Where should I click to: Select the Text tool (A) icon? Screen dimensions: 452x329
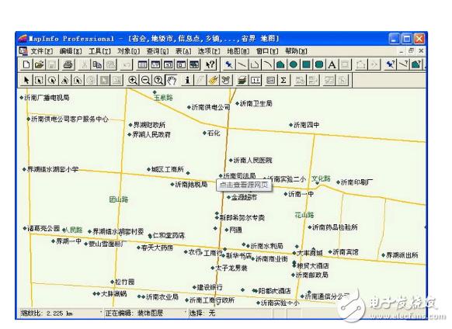coord(332,64)
